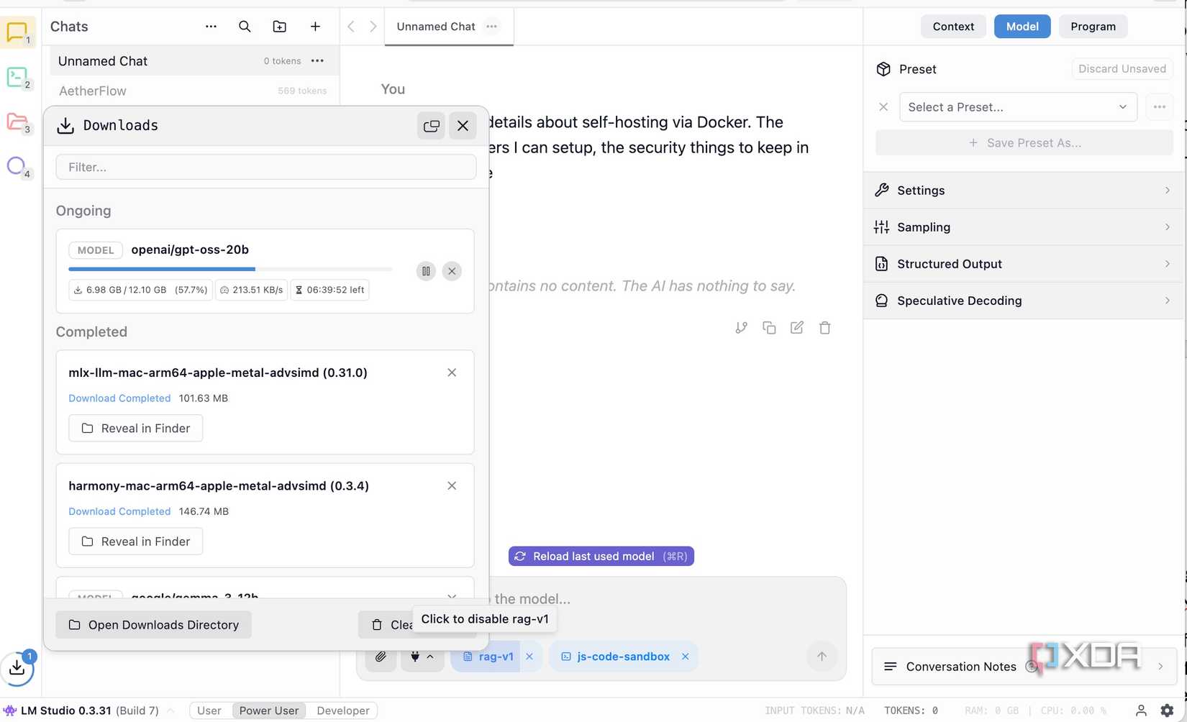Expand Conversation Notes panel
Image resolution: width=1187 pixels, height=722 pixels.
click(x=1024, y=667)
